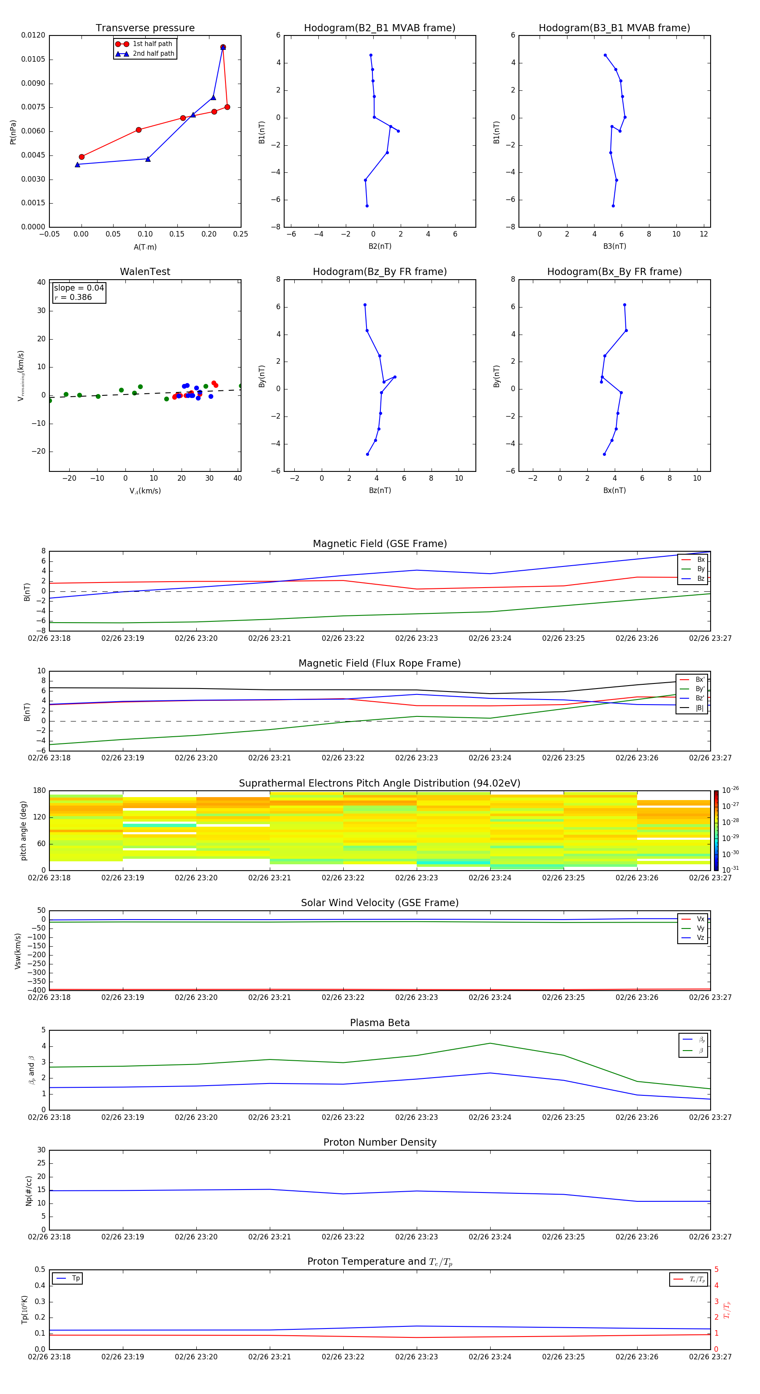Click the 'Hodogram(B3_B1 MVAB frame)' title
The height and width of the screenshot is (1394, 760).
click(x=614, y=28)
